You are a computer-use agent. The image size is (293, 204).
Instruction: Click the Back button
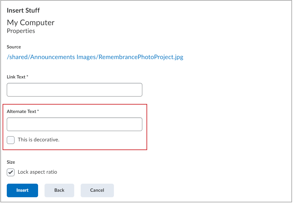[x=59, y=190]
